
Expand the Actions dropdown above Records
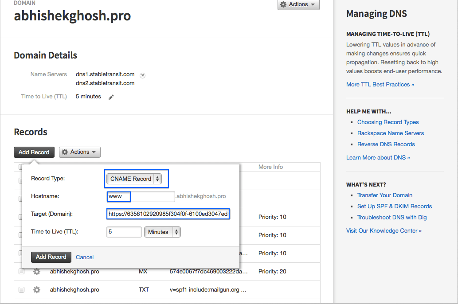[x=79, y=152]
